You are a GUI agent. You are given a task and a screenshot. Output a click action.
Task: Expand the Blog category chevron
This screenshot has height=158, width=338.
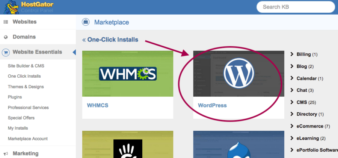pos(292,66)
